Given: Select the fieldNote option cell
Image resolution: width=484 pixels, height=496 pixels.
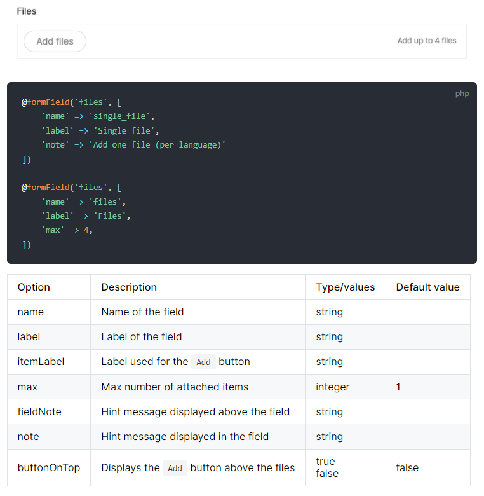Looking at the screenshot, I should pyautogui.click(x=49, y=411).
